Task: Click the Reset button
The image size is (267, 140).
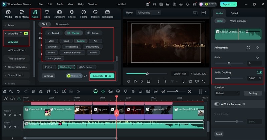Action: coord(219,134)
